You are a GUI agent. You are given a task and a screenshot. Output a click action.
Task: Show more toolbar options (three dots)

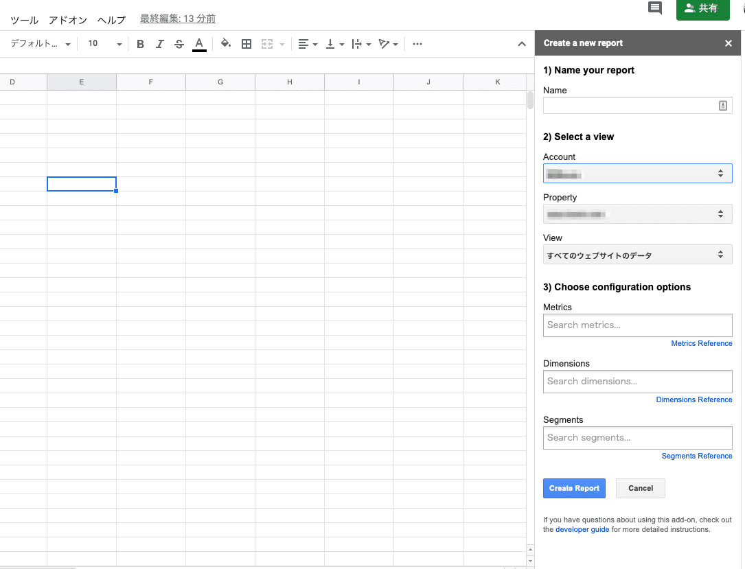(417, 44)
